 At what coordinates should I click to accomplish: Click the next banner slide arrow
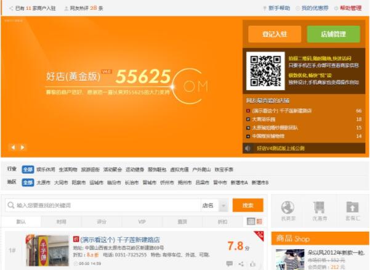pos(22,147)
